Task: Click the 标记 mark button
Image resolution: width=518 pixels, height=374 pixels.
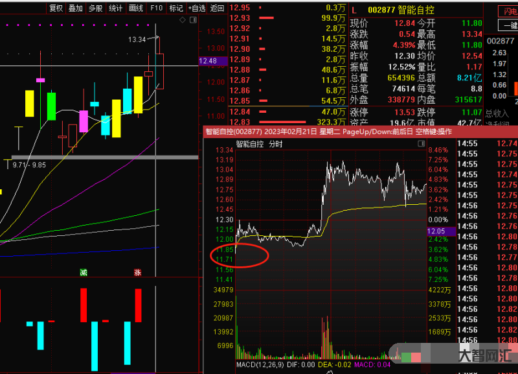Action: tap(175, 8)
